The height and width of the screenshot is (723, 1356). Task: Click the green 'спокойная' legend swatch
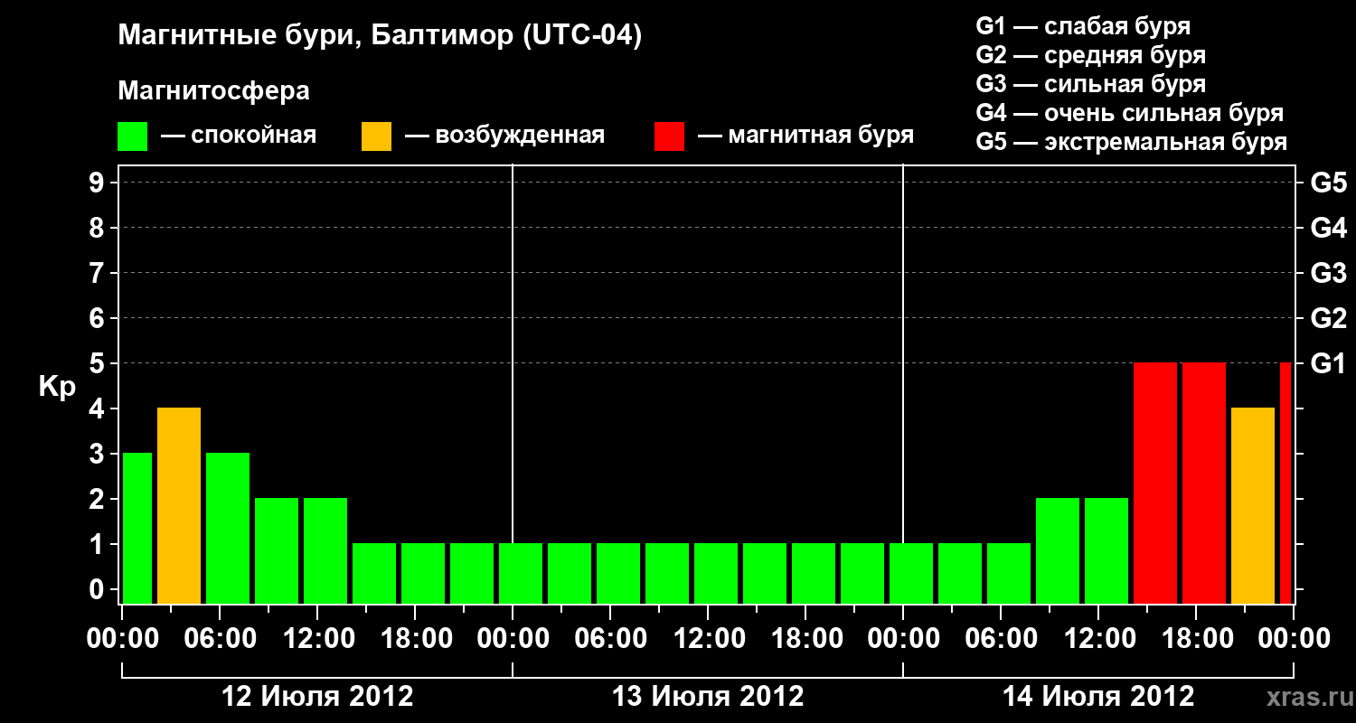coord(132,136)
